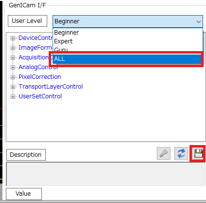Screen dimensions: 206x203
Task: Expand the AcquisitionControl plus box
Action: click(x=13, y=57)
